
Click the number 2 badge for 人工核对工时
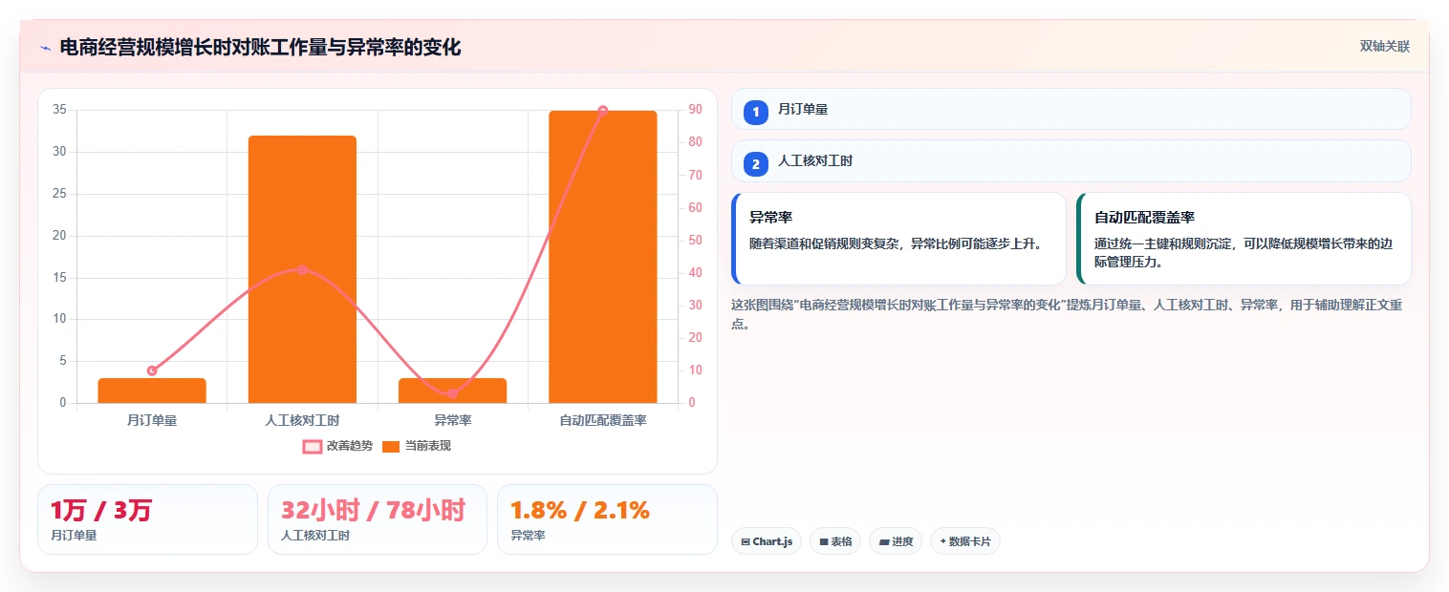(x=756, y=163)
